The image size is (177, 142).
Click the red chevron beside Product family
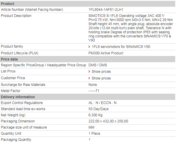click(x=89, y=47)
